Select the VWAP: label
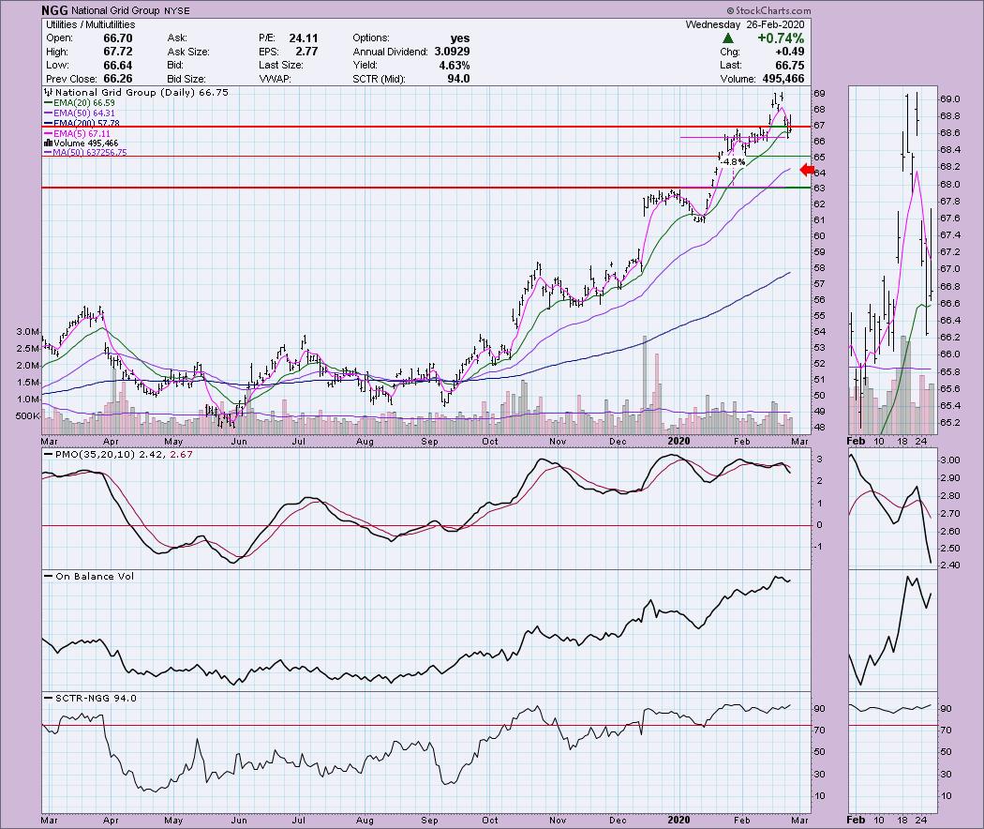984x829 pixels. point(274,79)
